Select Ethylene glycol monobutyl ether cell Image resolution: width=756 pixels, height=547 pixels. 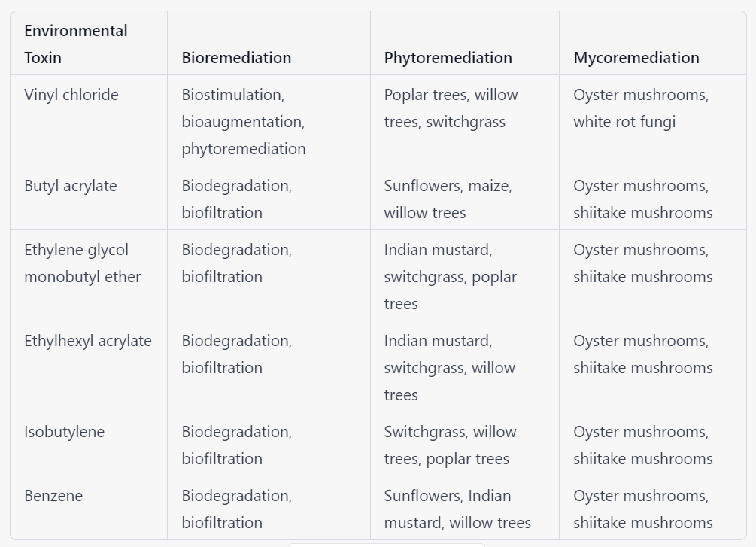point(89,275)
